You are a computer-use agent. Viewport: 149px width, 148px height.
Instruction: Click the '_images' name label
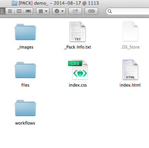[x=25, y=47]
